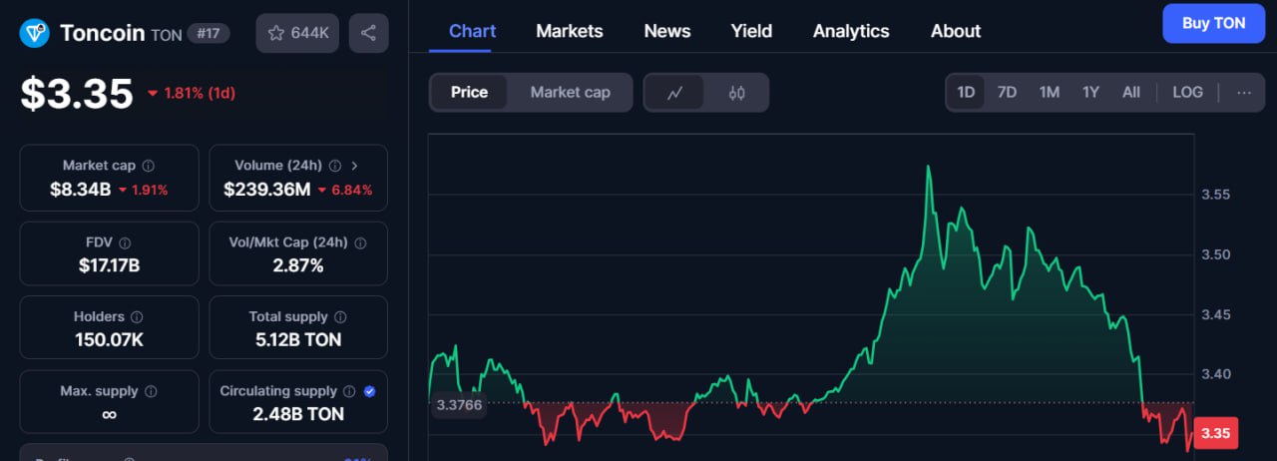The height and width of the screenshot is (461, 1277).
Task: Click Max. supply info icon
Action: click(151, 391)
